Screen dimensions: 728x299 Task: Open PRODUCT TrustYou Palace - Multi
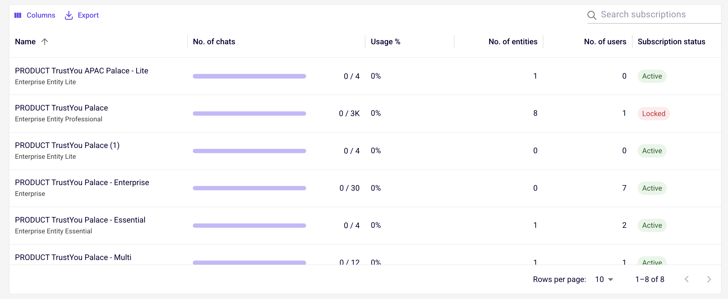tap(73, 257)
